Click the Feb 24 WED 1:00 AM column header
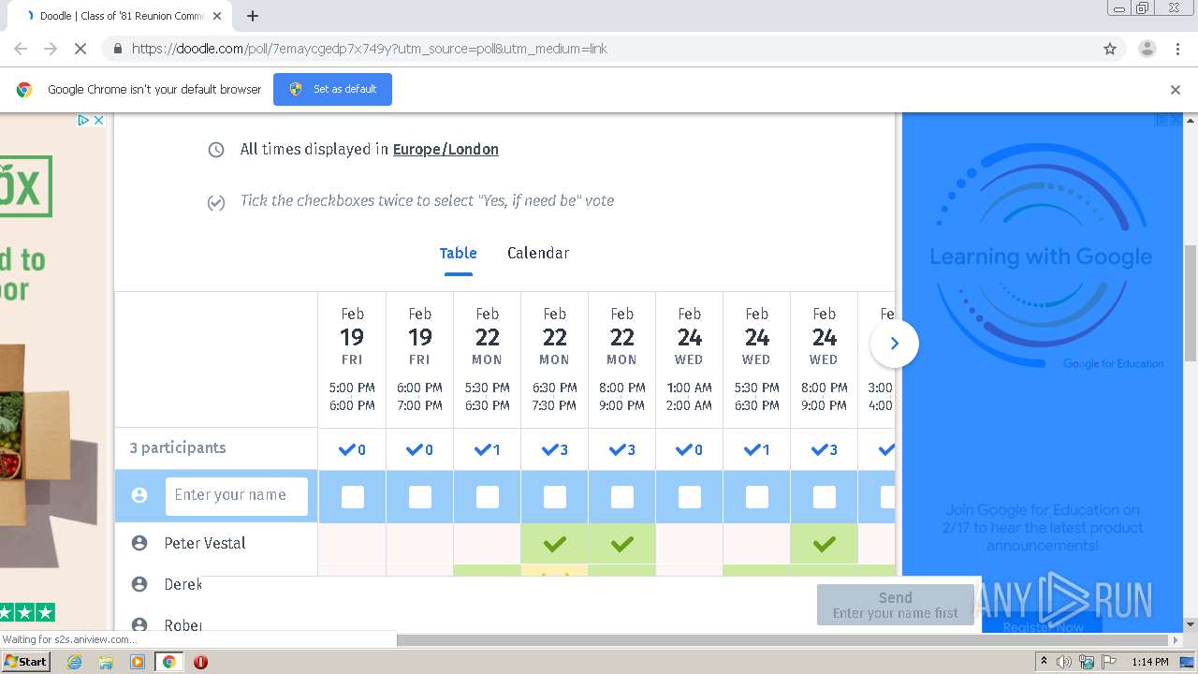Viewport: 1198px width, 674px height. [x=689, y=359]
